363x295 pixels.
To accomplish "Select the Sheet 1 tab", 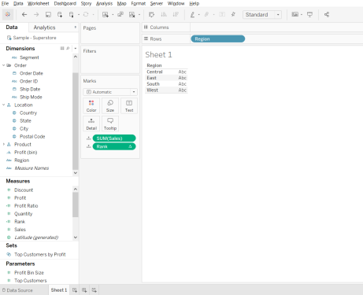I will pos(59,290).
